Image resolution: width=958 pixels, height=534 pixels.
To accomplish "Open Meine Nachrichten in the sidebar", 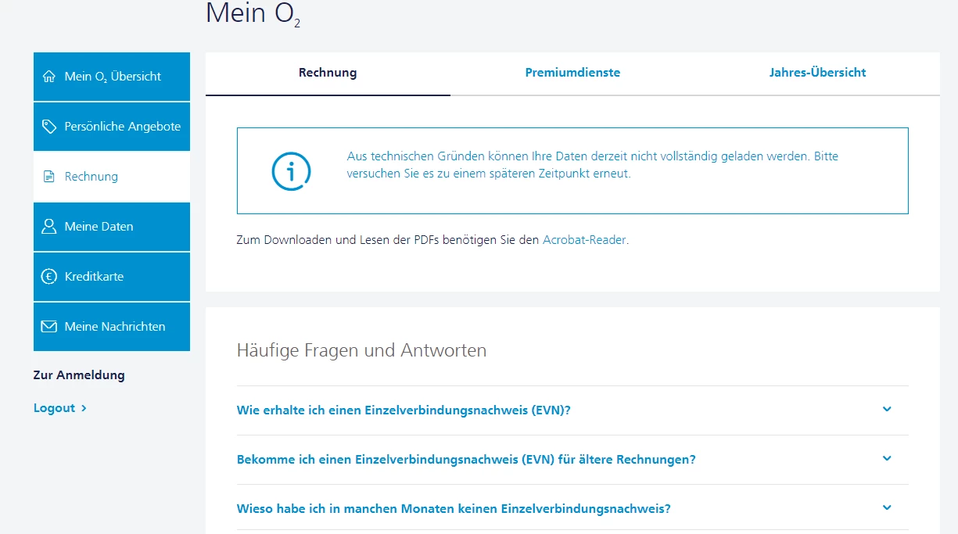I will click(x=112, y=327).
